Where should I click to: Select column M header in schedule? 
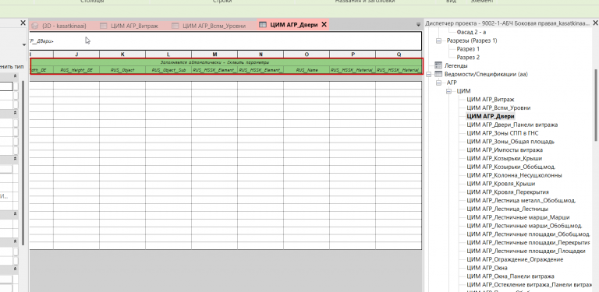pyautogui.click(x=214, y=55)
